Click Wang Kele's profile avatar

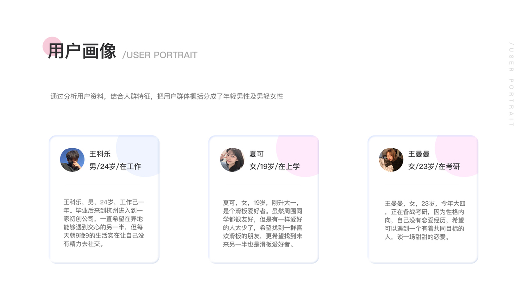[72, 160]
